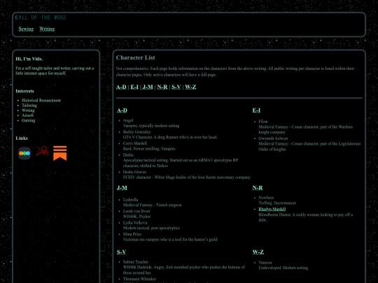
Task: Click 'Vampire, typically modern setting' description
Action: (151, 126)
